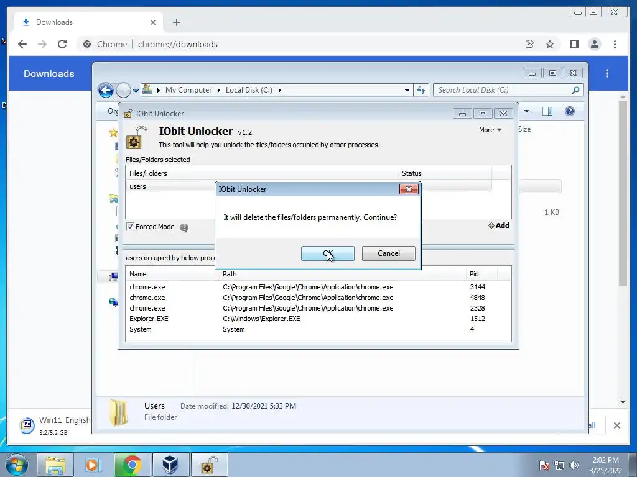Viewport: 637px width, 477px height.
Task: Open Chrome three-dot main menu
Action: [615, 44]
